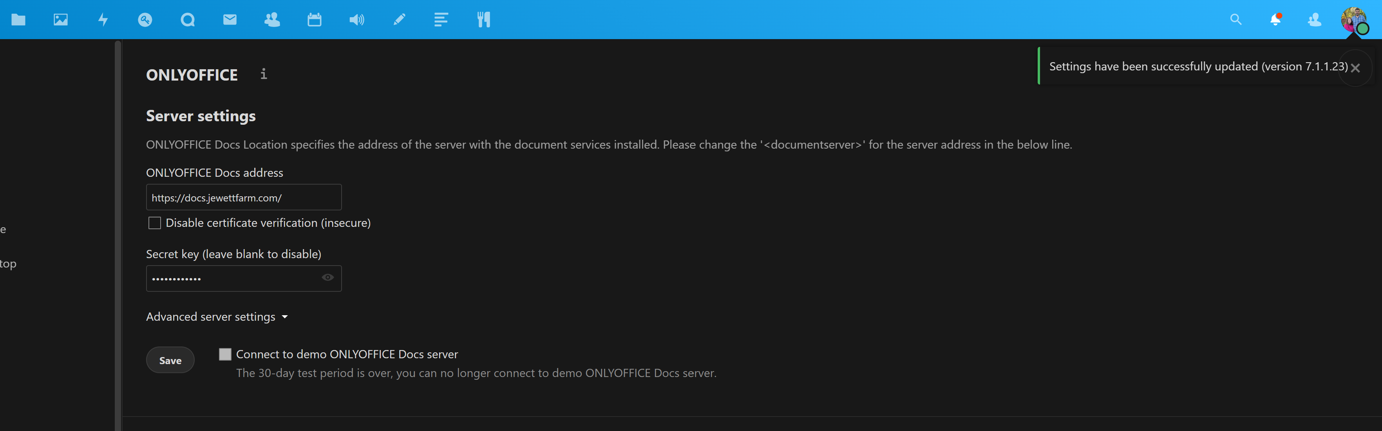Open the Photos app icon
1382x431 pixels.
pos(61,20)
